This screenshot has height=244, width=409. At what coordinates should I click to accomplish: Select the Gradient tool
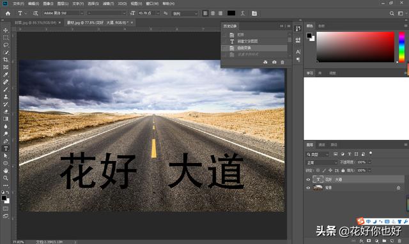pyautogui.click(x=6, y=119)
